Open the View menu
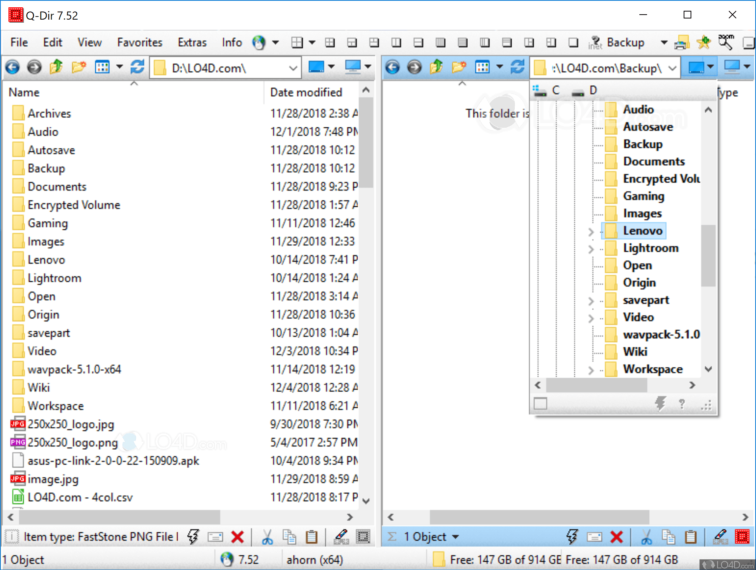The image size is (756, 570). 89,42
